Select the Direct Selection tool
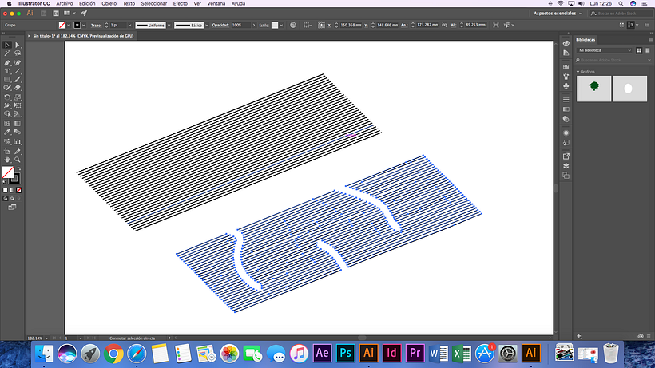 [x=18, y=45]
